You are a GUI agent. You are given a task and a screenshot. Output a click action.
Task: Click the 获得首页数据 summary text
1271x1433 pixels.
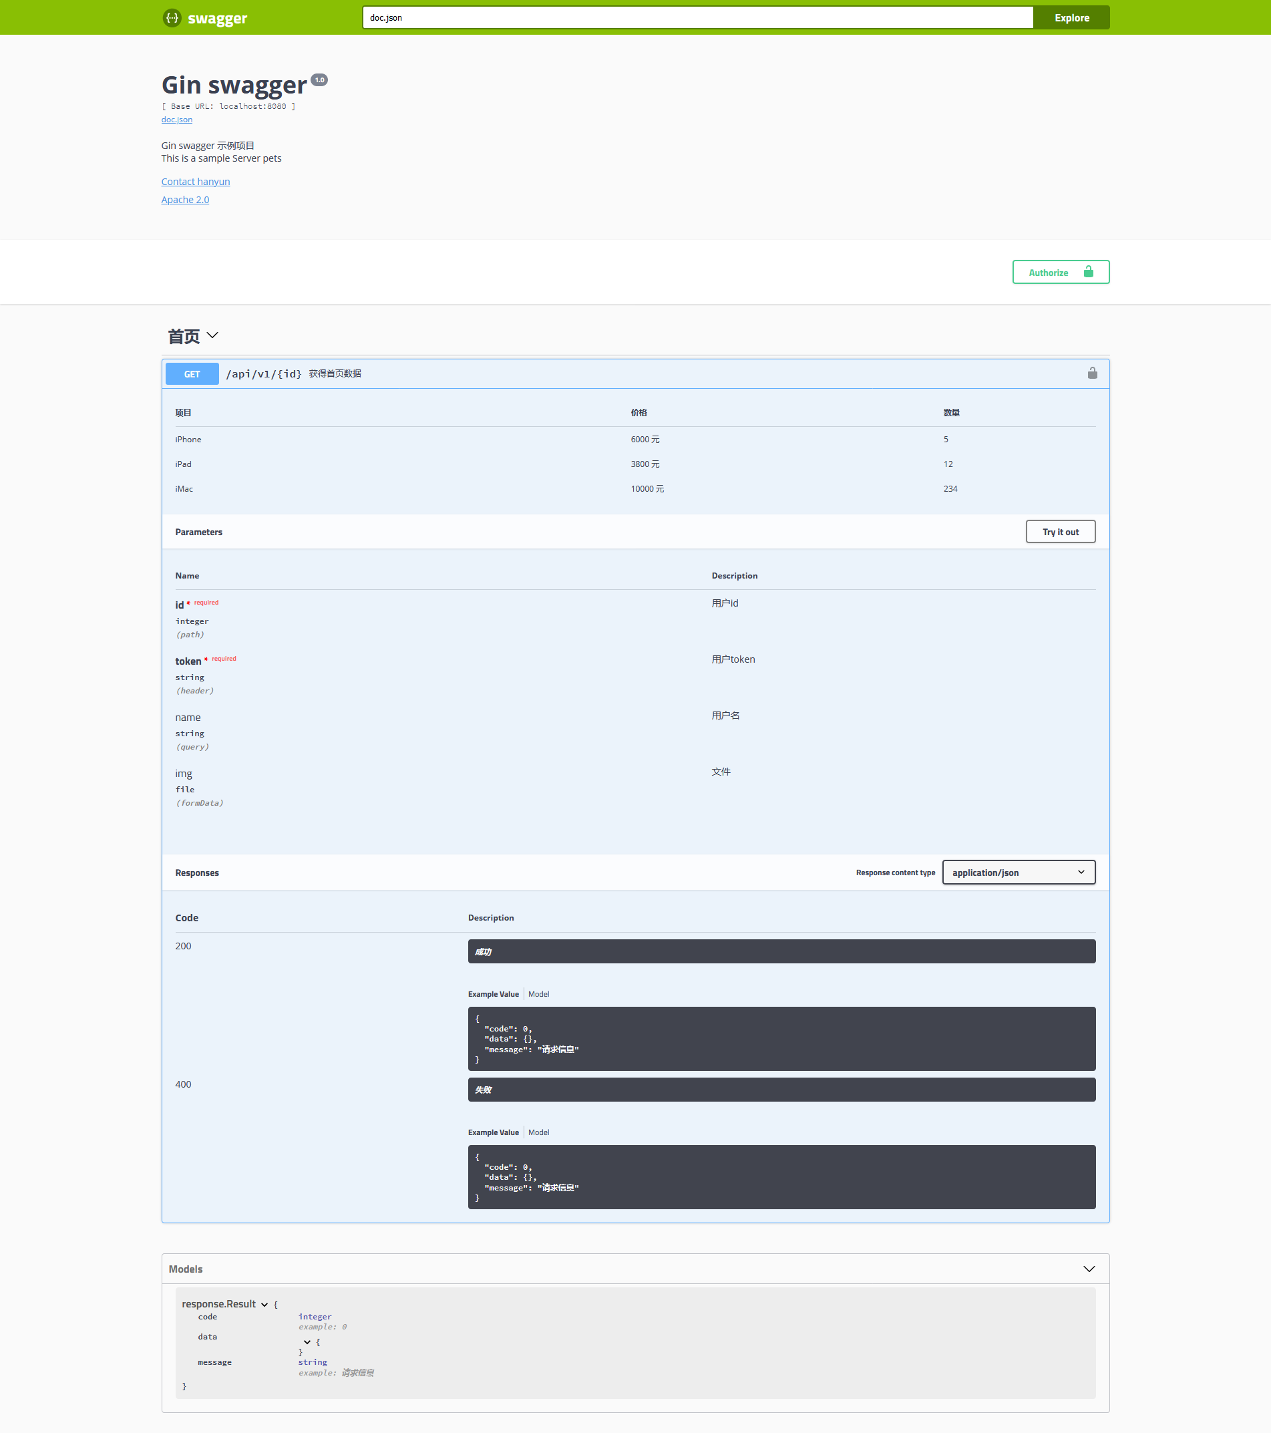pyautogui.click(x=335, y=373)
